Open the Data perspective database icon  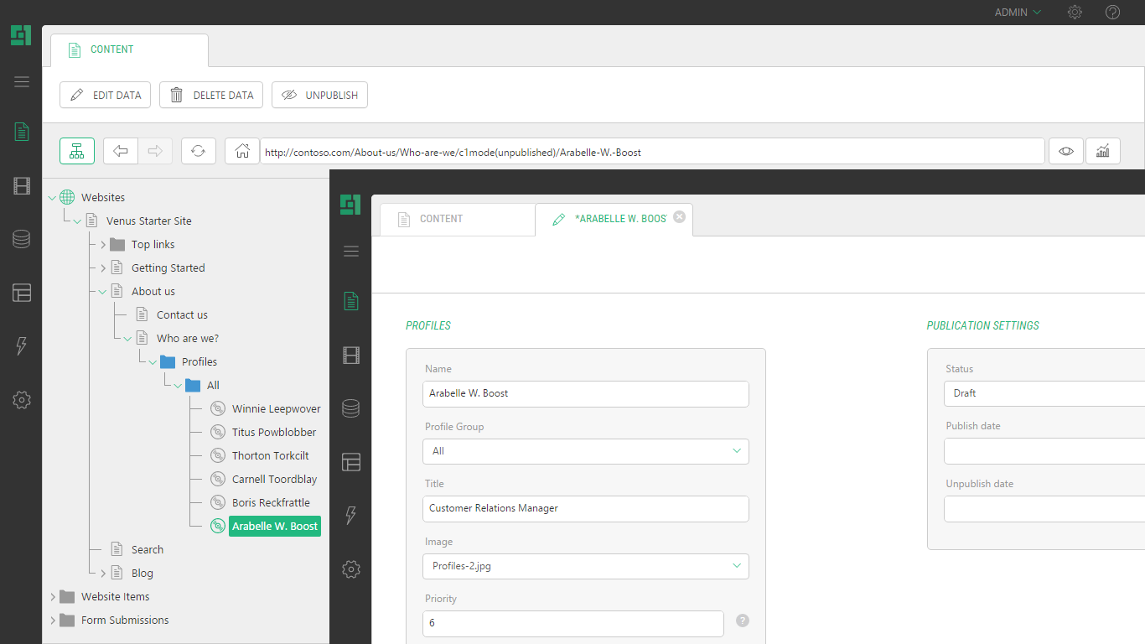tap(22, 240)
